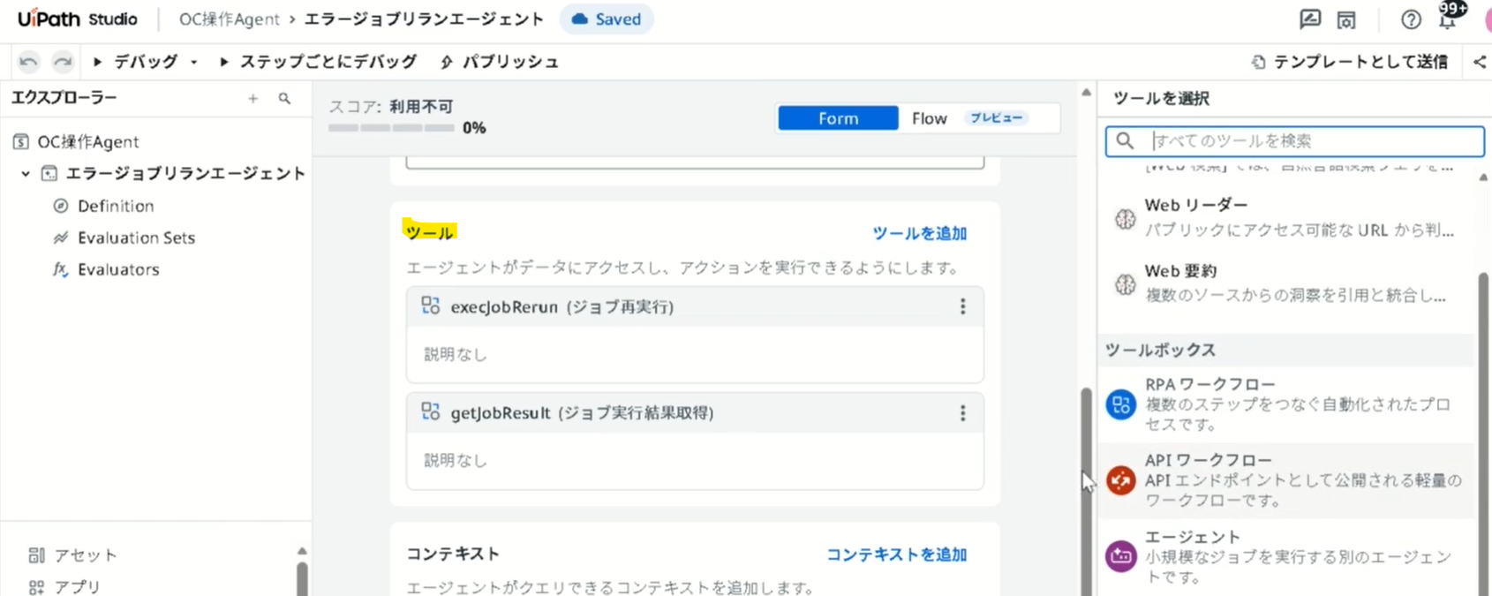The height and width of the screenshot is (596, 1492).
Task: Click execJobRerun workflow icon
Action: pyautogui.click(x=431, y=306)
